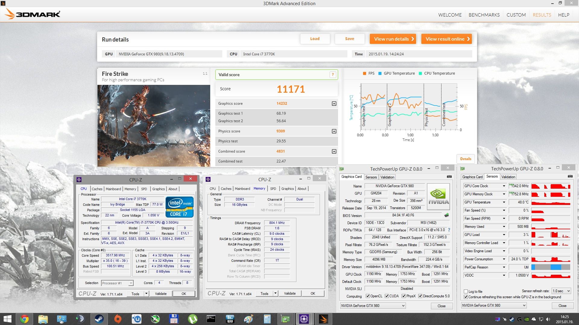The width and height of the screenshot is (579, 325).
Task: Click the blue GPU Temperature legend swatch
Action: pos(380,73)
